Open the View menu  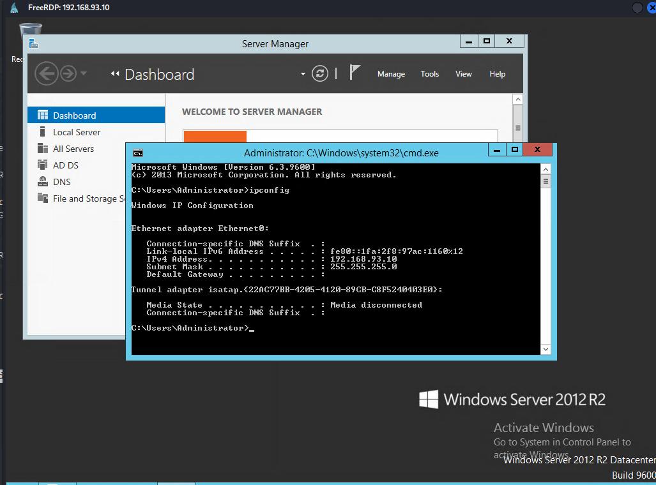coord(464,74)
